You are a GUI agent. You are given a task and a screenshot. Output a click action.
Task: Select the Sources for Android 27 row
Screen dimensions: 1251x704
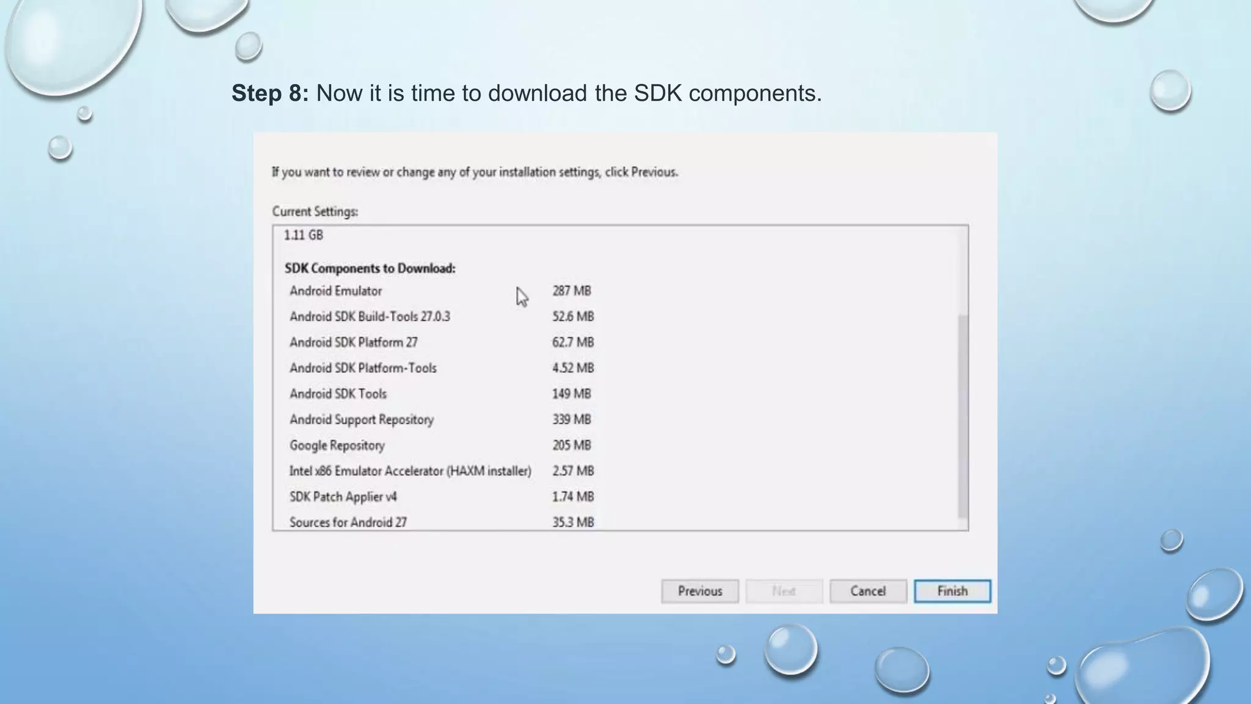point(441,522)
